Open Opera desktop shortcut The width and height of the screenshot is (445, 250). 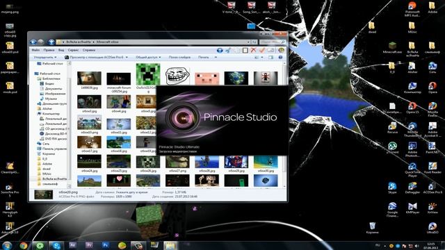pos(432,87)
